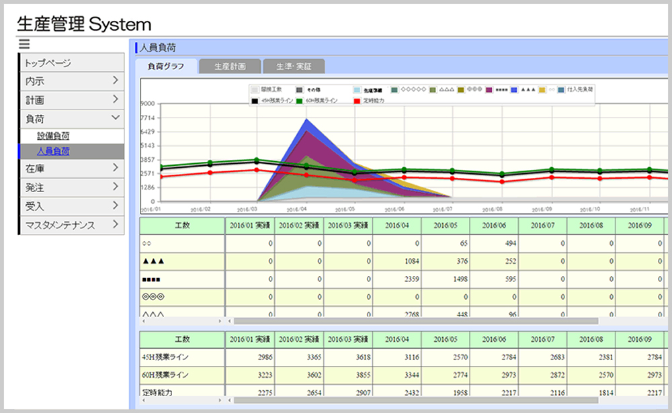
Task: Expand the 在庫 menu chevron
Action: pyautogui.click(x=116, y=169)
